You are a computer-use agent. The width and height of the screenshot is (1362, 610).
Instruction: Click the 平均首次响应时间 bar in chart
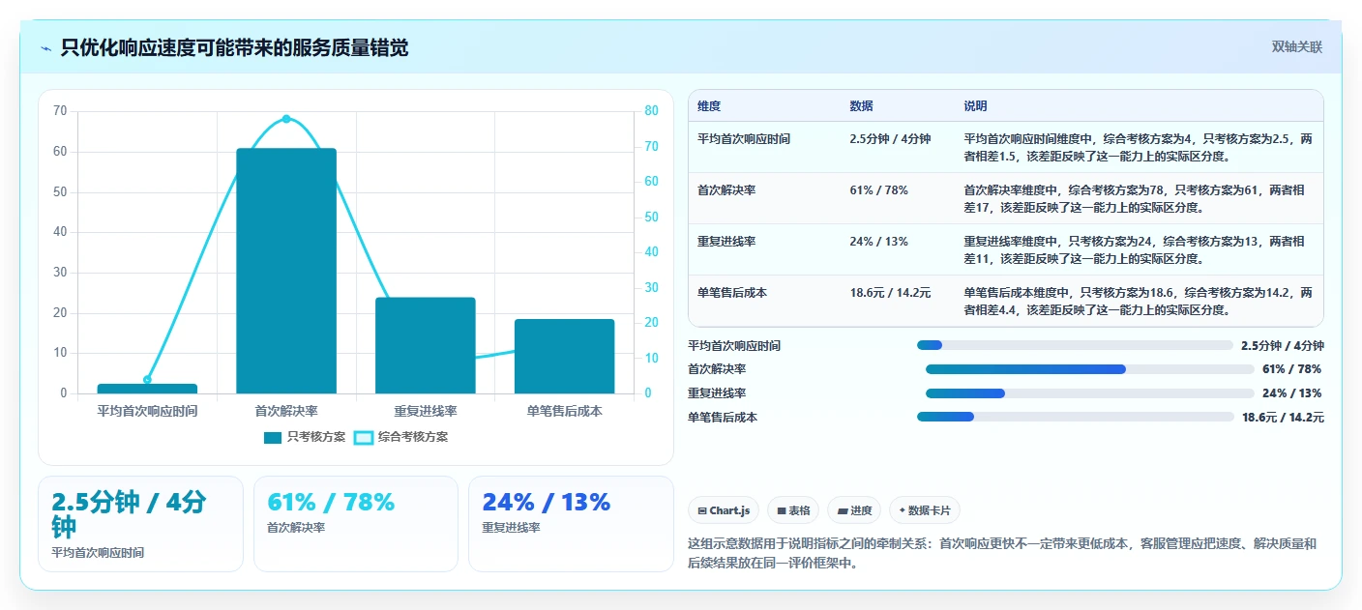[147, 389]
